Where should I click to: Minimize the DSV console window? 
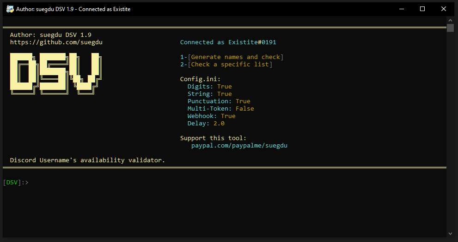[x=401, y=9]
